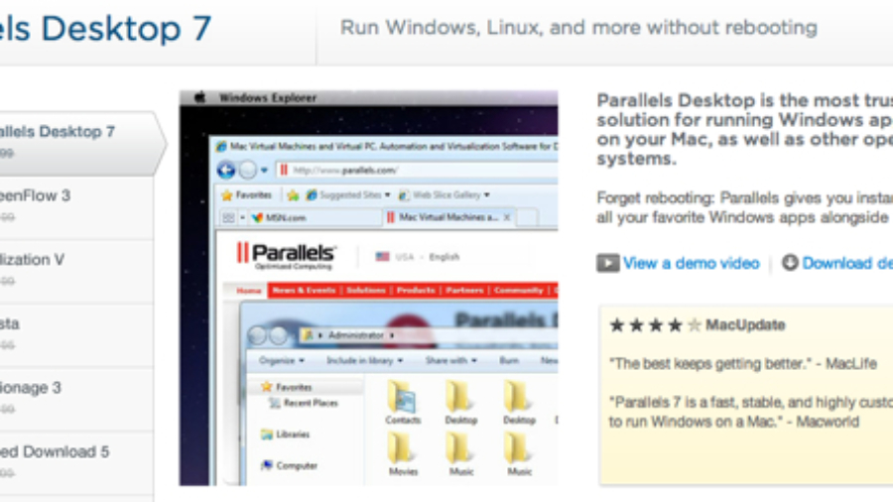Click the Explorer back button in folder window
893x502 pixels.
click(257, 335)
